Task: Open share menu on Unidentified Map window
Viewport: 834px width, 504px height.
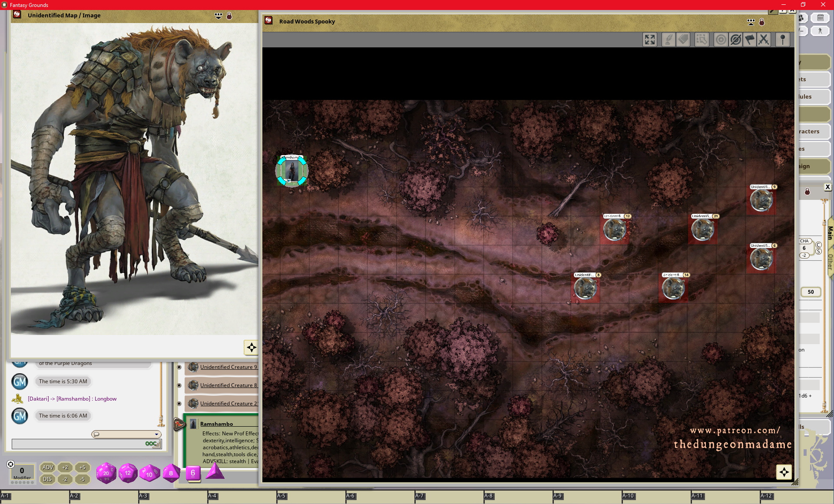Action: coord(218,16)
